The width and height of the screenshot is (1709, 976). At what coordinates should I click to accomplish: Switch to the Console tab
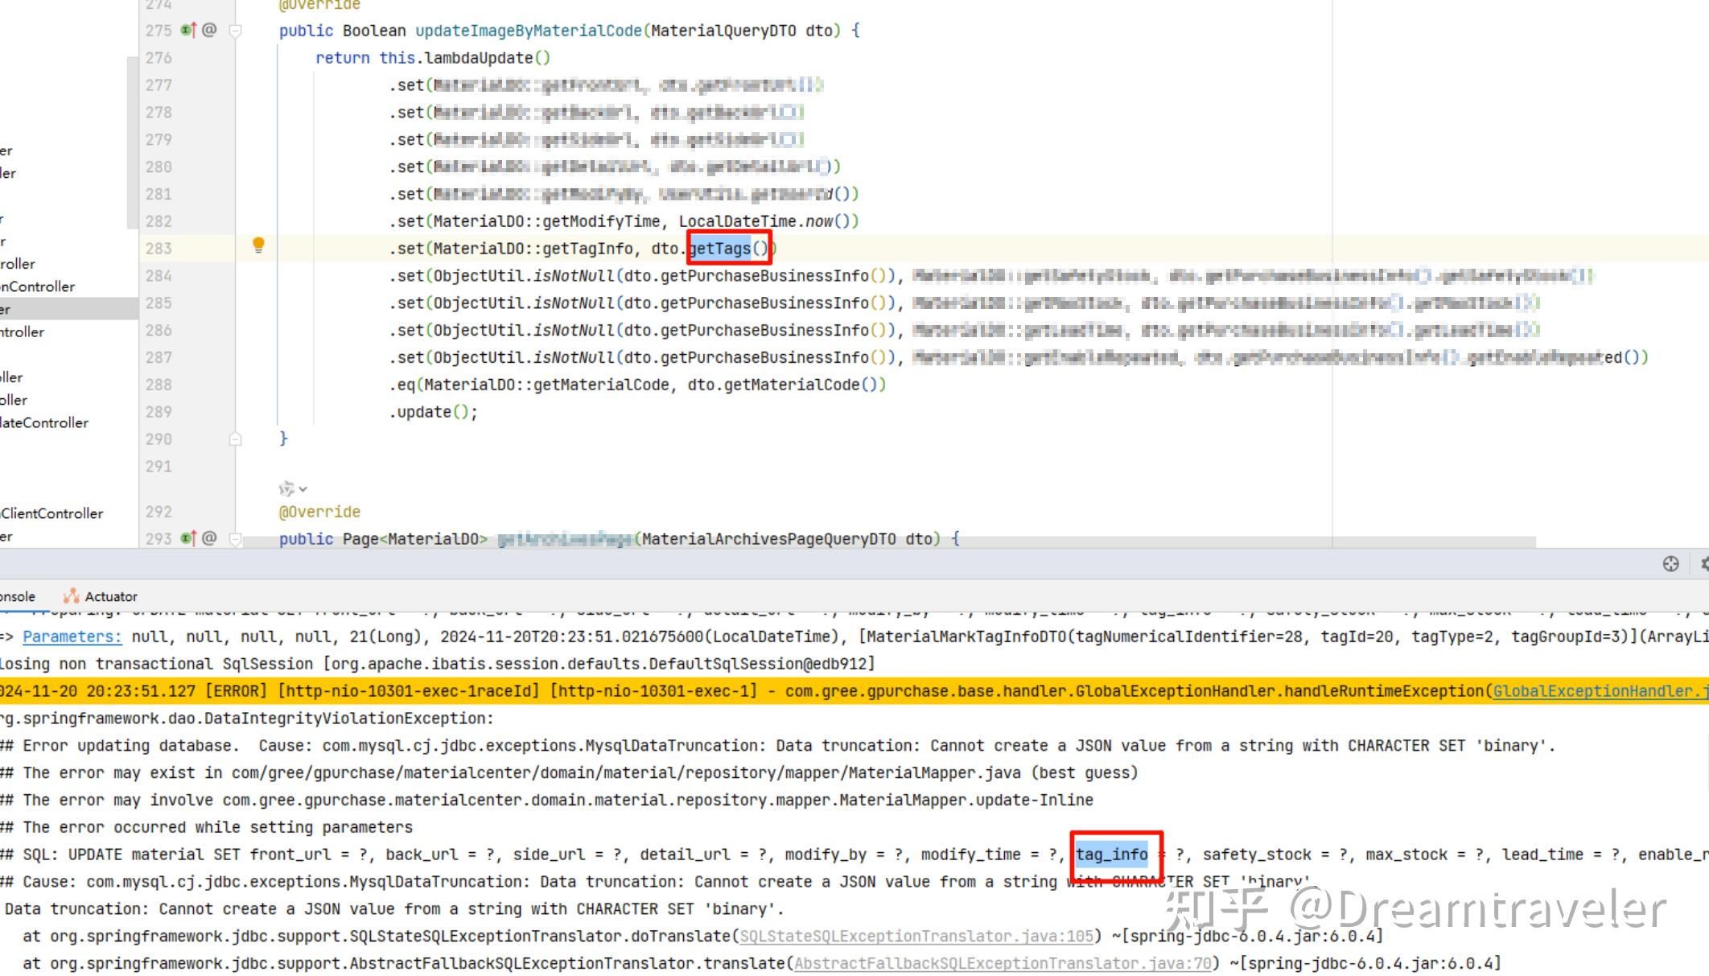click(18, 596)
